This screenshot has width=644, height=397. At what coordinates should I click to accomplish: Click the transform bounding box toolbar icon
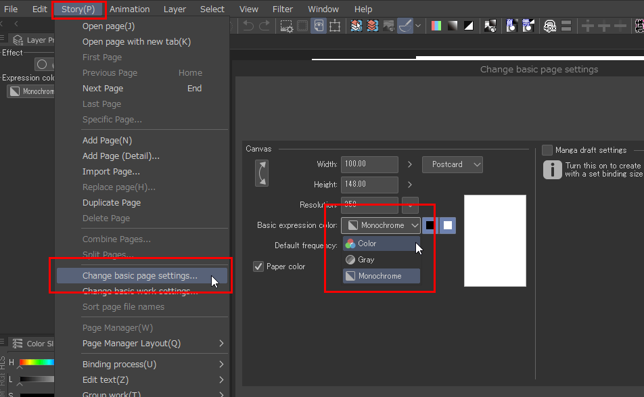(335, 26)
